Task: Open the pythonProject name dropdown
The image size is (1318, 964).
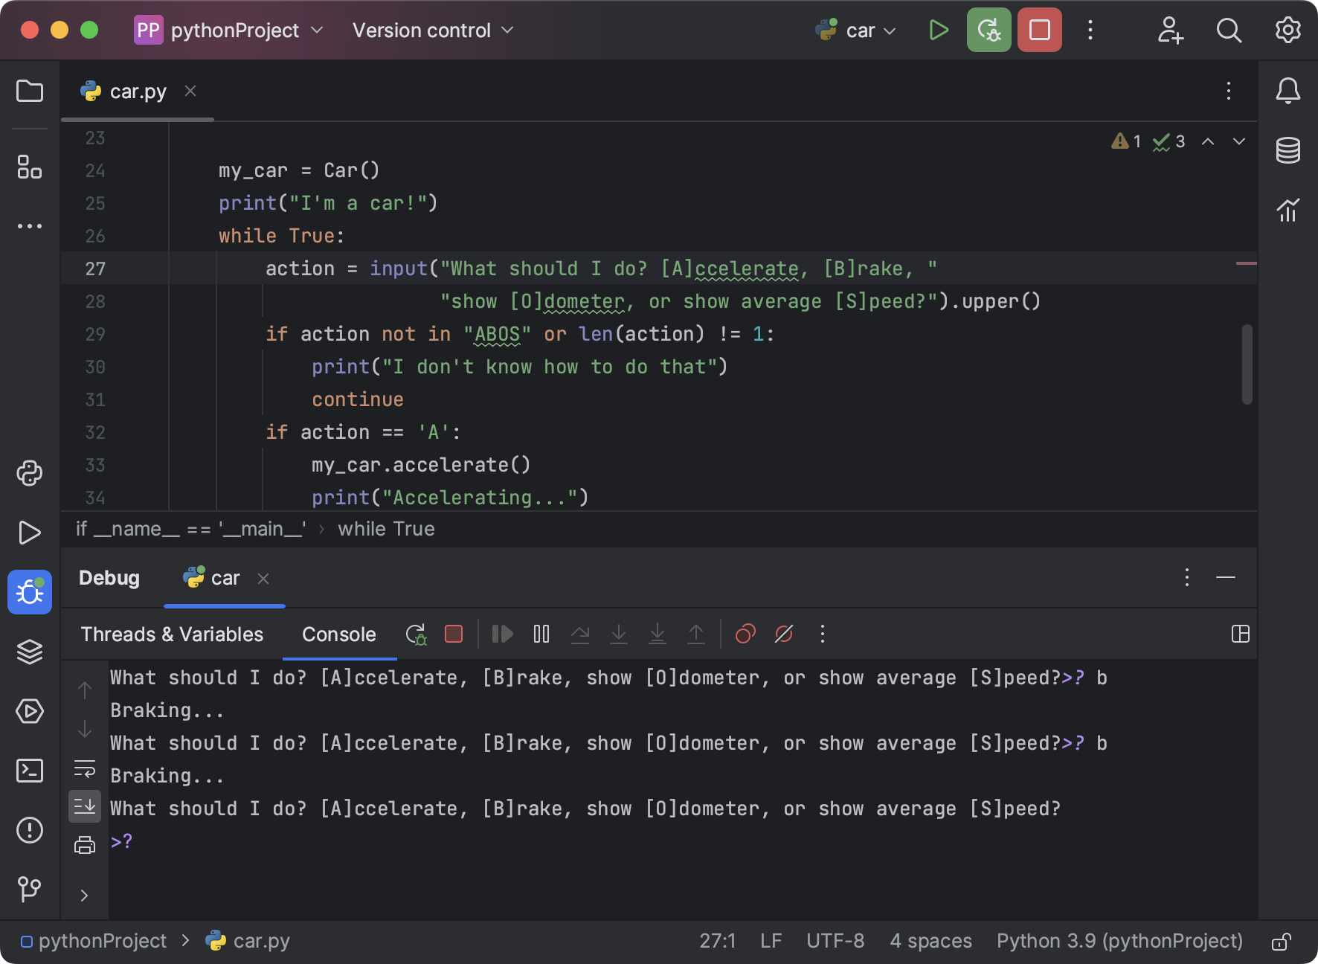Action: (229, 30)
